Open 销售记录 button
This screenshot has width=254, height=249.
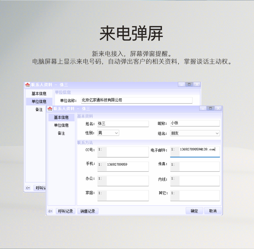pyautogui.click(x=88, y=211)
